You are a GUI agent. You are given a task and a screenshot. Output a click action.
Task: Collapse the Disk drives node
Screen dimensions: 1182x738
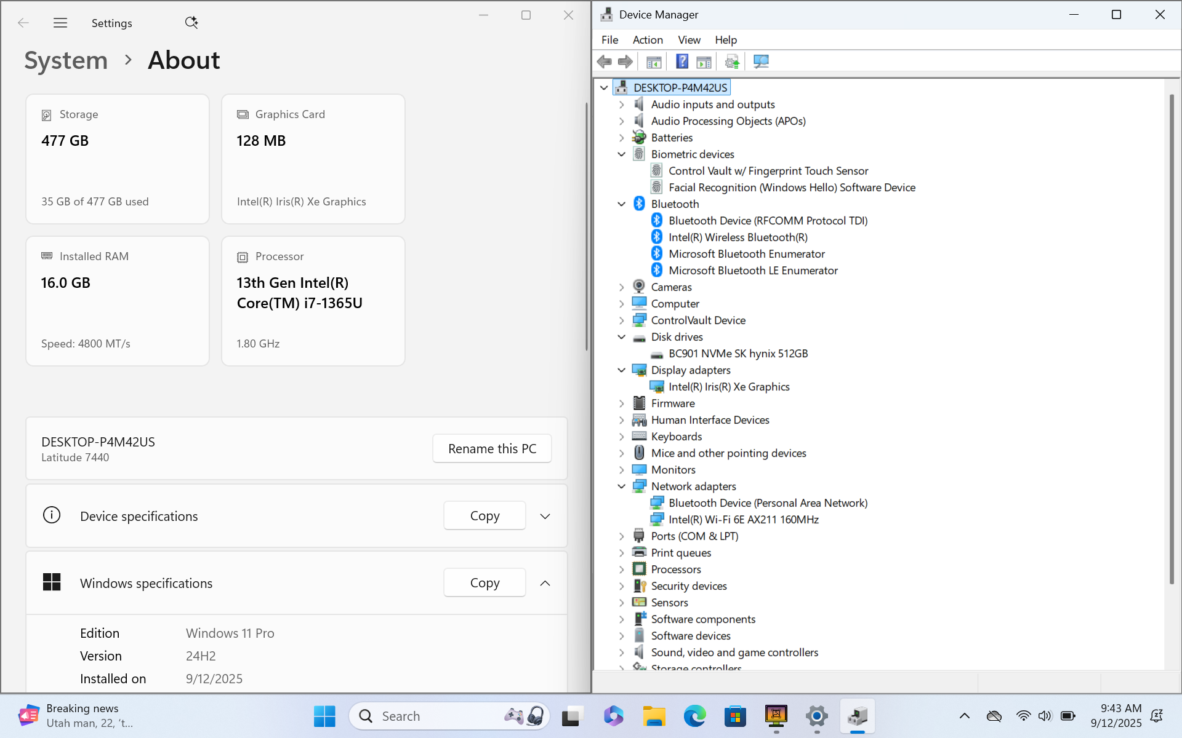621,337
